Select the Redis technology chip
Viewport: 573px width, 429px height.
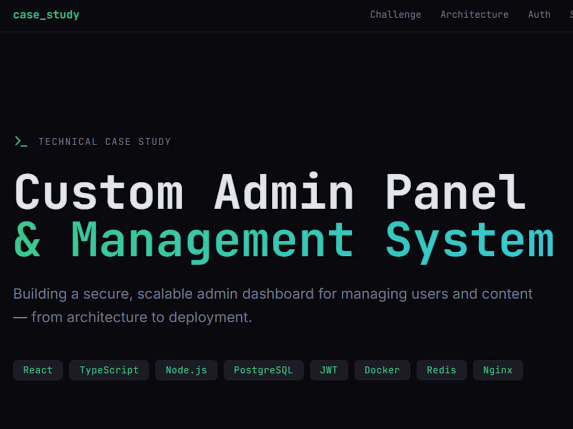click(441, 370)
